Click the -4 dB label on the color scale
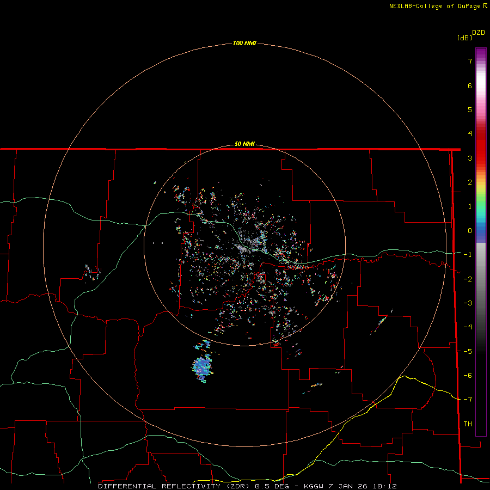Image resolution: width=490 pixels, height=490 pixels. point(468,327)
